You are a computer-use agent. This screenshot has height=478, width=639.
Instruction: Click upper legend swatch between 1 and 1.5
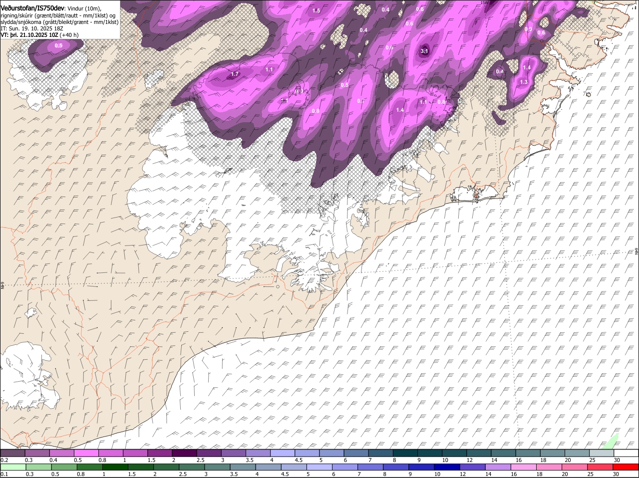point(135,453)
